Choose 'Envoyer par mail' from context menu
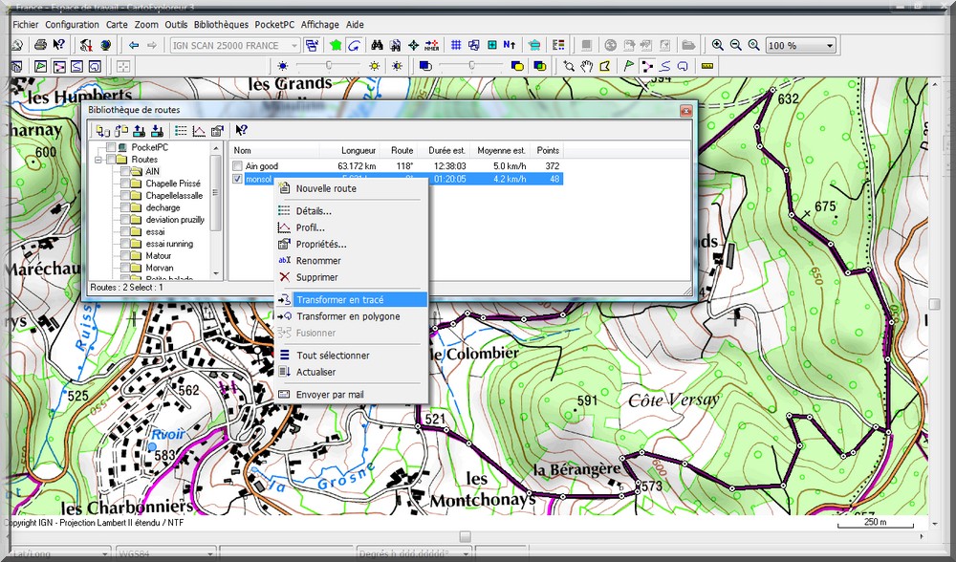The height and width of the screenshot is (562, 956). click(351, 395)
